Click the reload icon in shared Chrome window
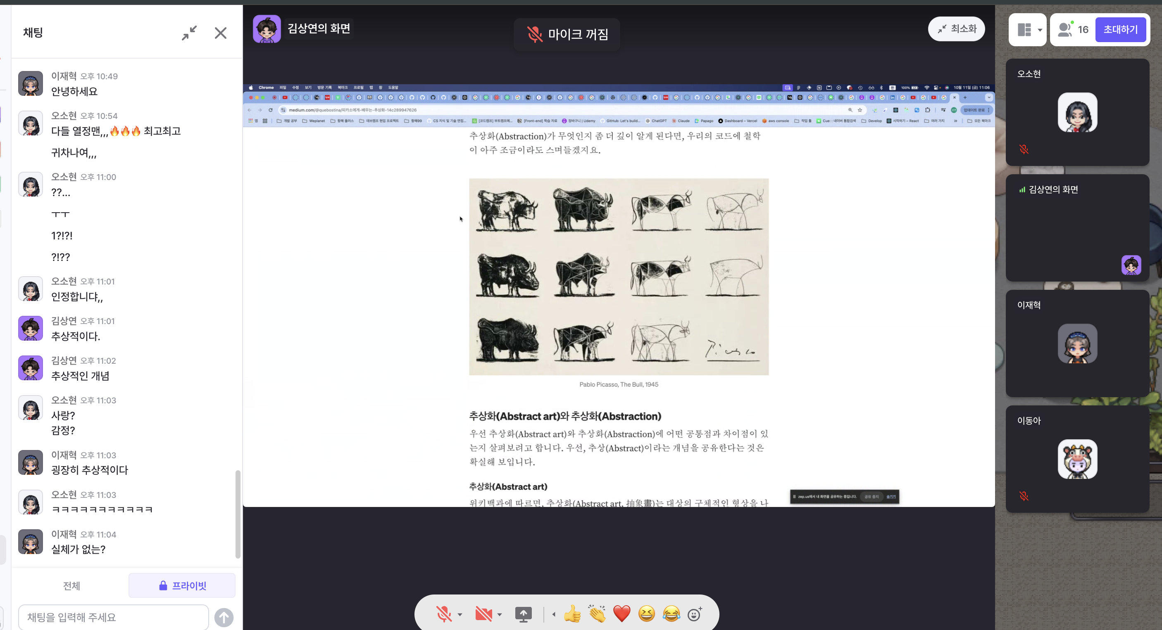Viewport: 1162px width, 630px height. click(271, 110)
